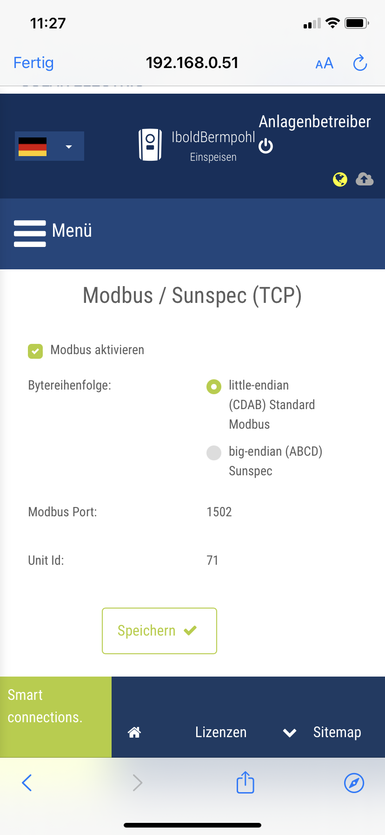Expand the Sitemap chevron
Viewport: 385px width, 835px height.
[x=290, y=733]
